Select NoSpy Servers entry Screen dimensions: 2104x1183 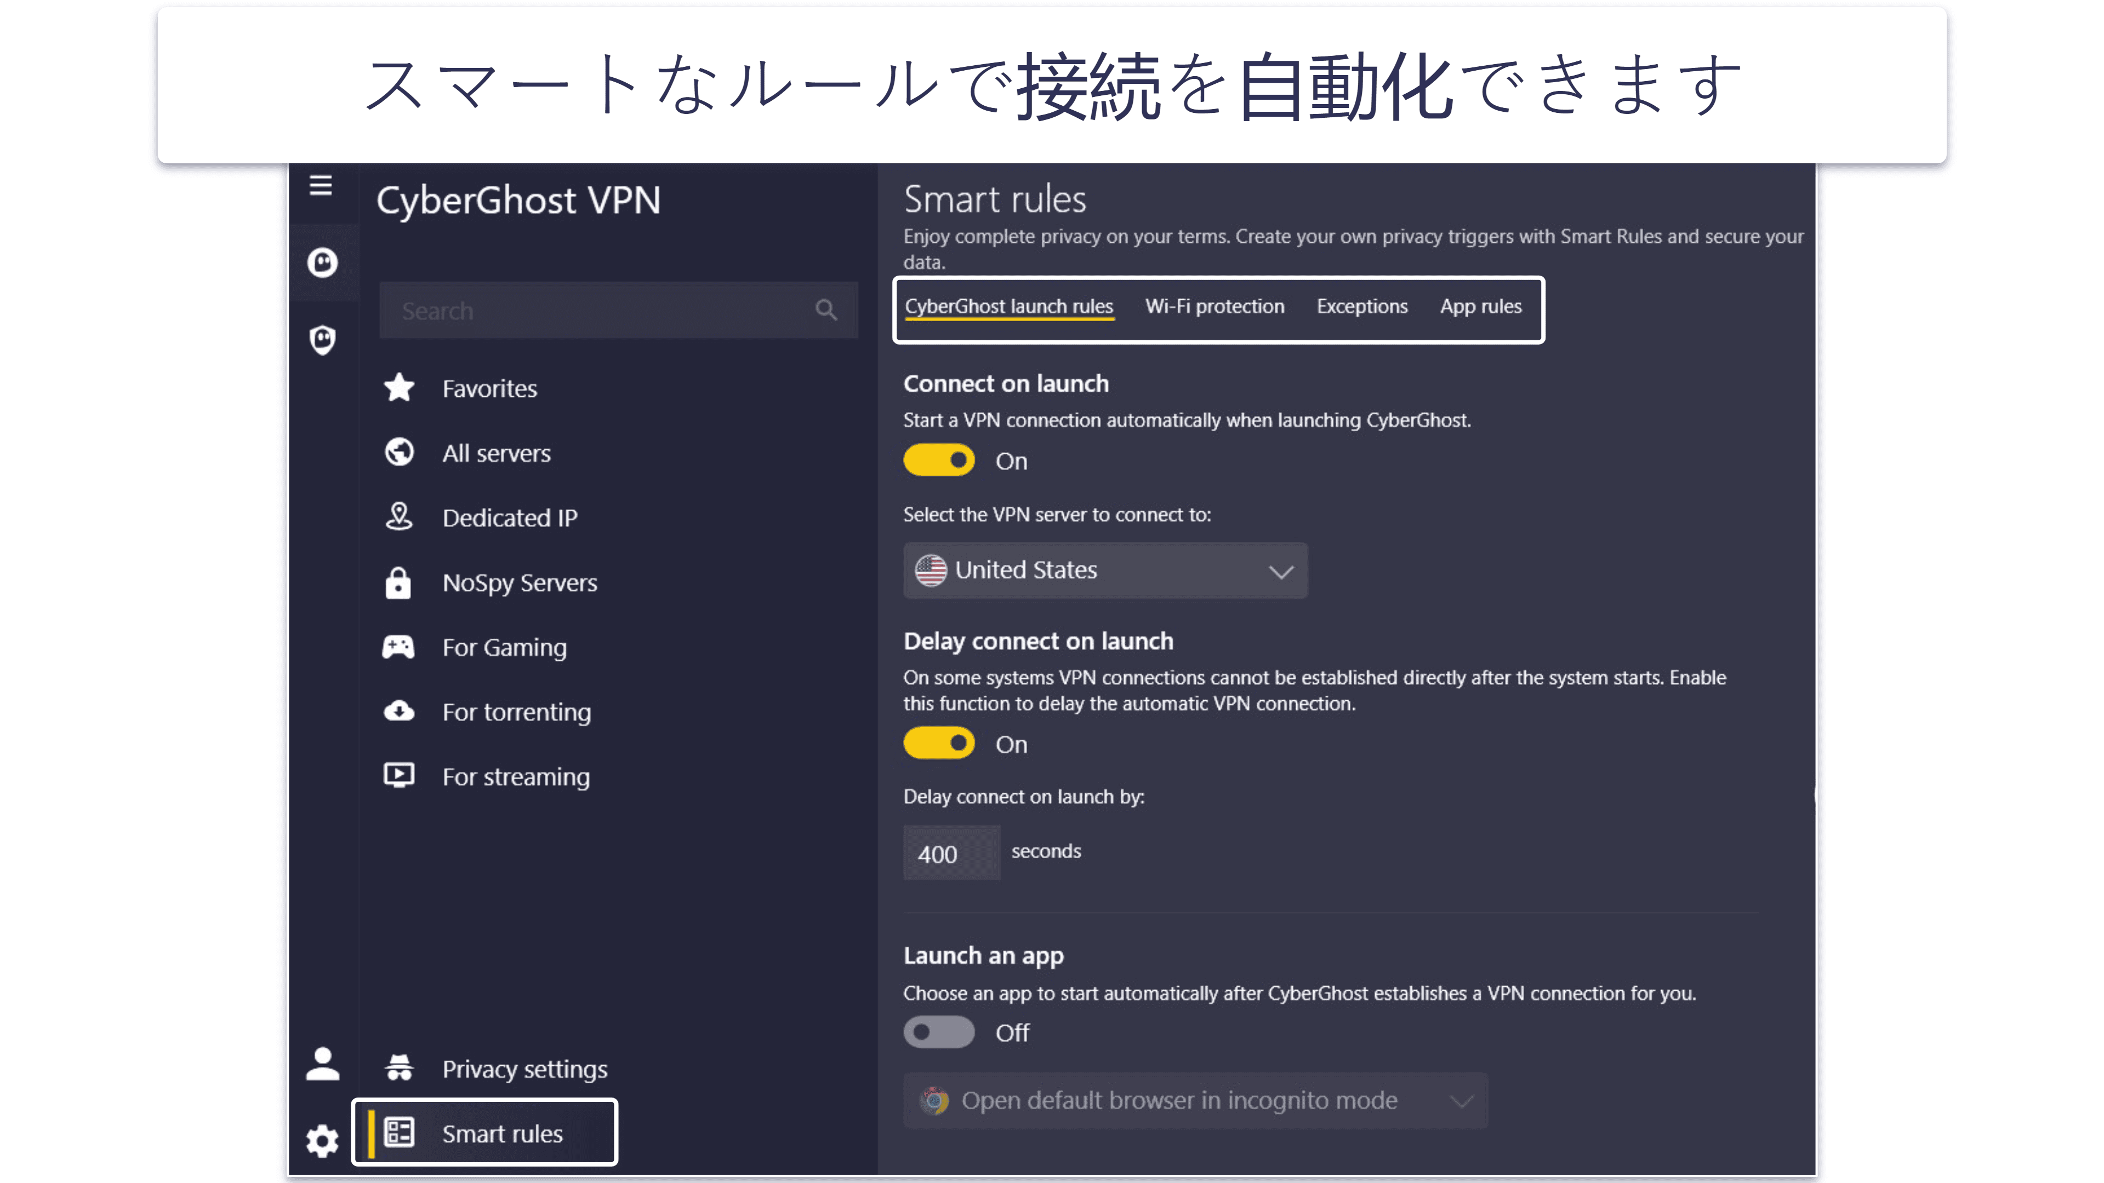(520, 582)
